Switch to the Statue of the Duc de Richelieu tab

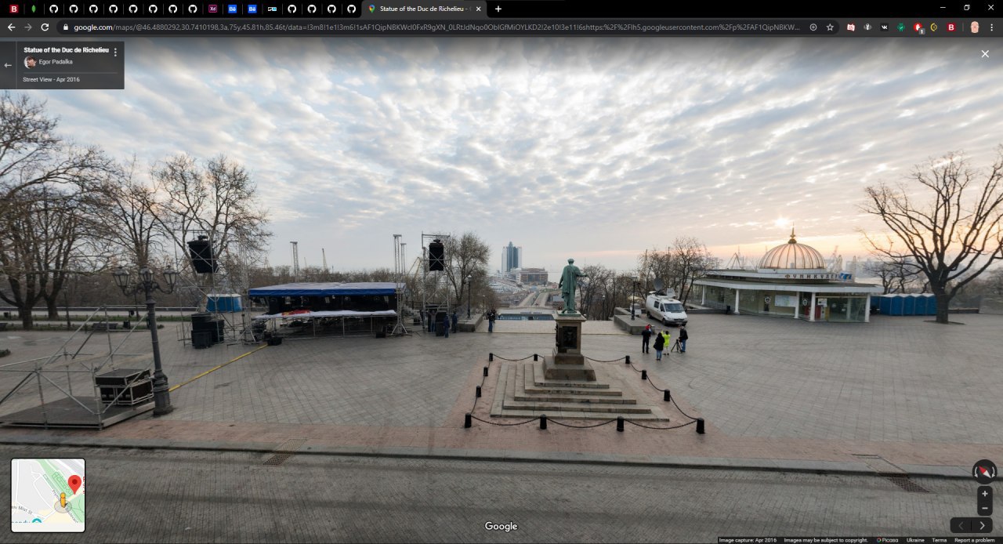(x=424, y=9)
